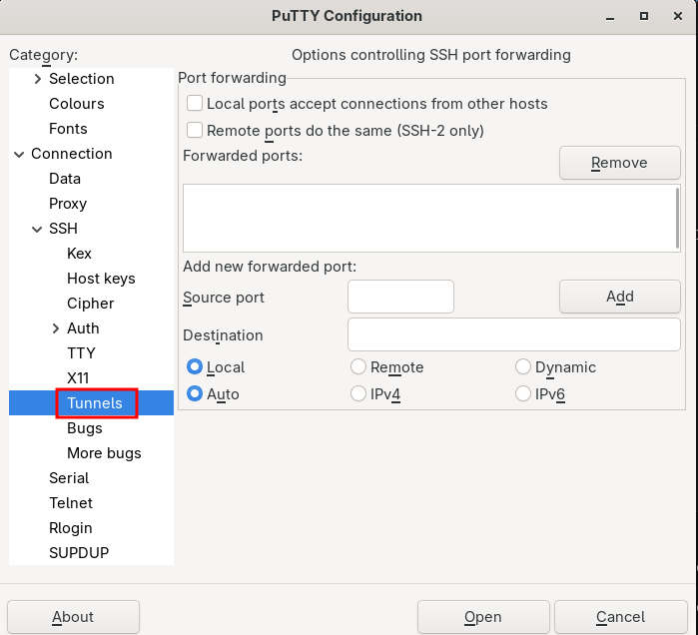
Task: Open the Data settings page
Action: click(65, 179)
